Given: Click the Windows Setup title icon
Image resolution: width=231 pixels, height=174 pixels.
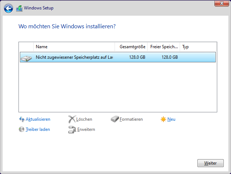Looking at the screenshot, I should pos(19,8).
